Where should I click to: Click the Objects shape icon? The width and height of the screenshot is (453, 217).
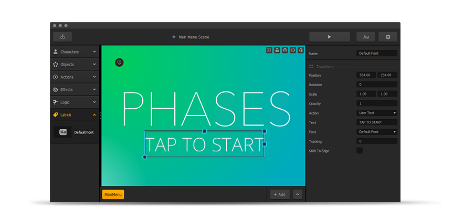click(x=56, y=65)
